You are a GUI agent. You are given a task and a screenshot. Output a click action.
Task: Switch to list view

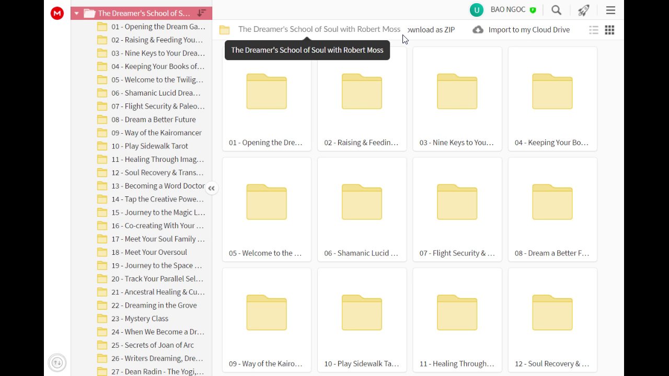[594, 30]
